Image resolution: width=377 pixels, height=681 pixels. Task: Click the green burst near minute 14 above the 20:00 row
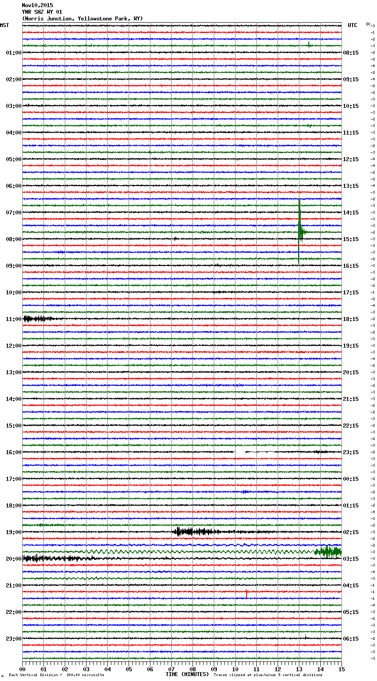pos(328,551)
